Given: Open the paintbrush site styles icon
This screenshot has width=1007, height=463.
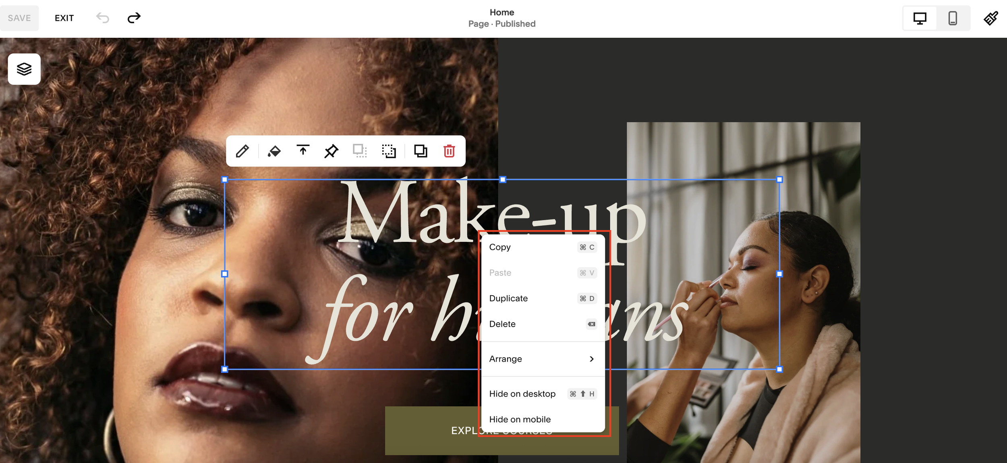Looking at the screenshot, I should (x=991, y=18).
